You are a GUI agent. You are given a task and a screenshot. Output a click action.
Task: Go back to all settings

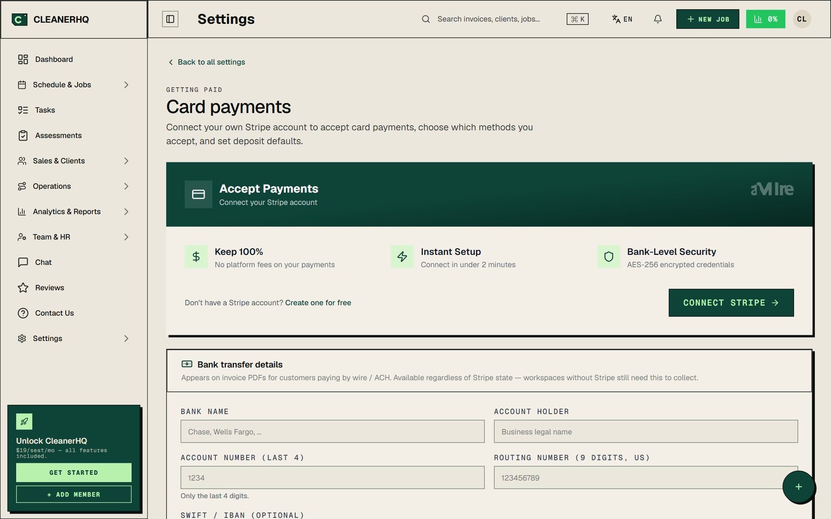(207, 62)
